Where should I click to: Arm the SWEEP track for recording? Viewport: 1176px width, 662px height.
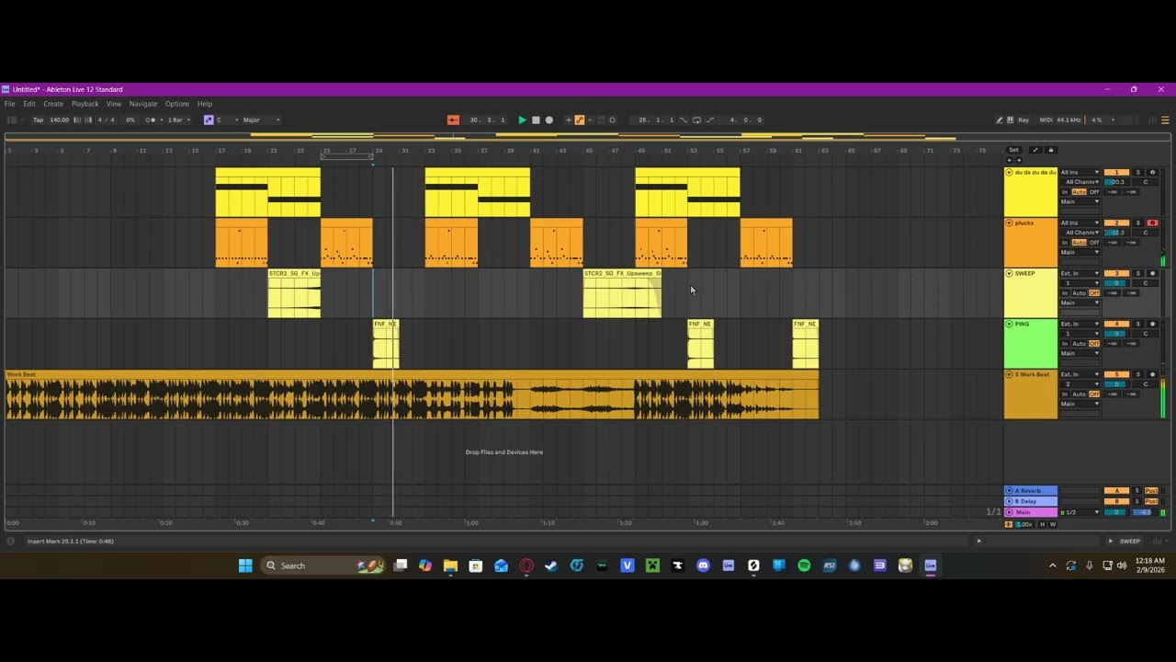click(x=1153, y=273)
